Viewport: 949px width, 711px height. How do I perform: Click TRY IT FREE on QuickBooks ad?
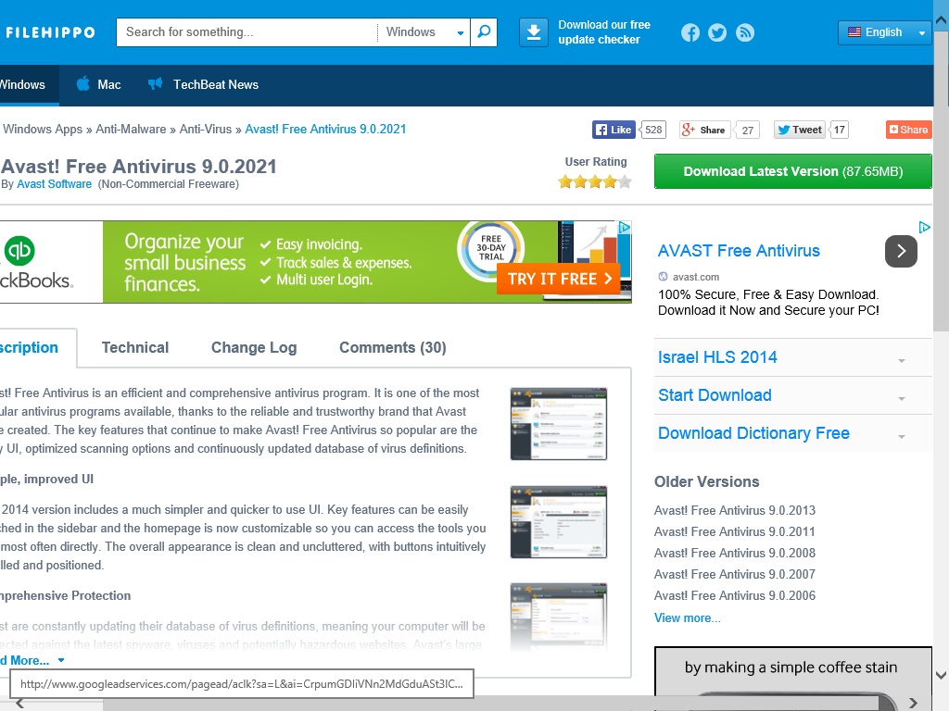click(x=558, y=279)
